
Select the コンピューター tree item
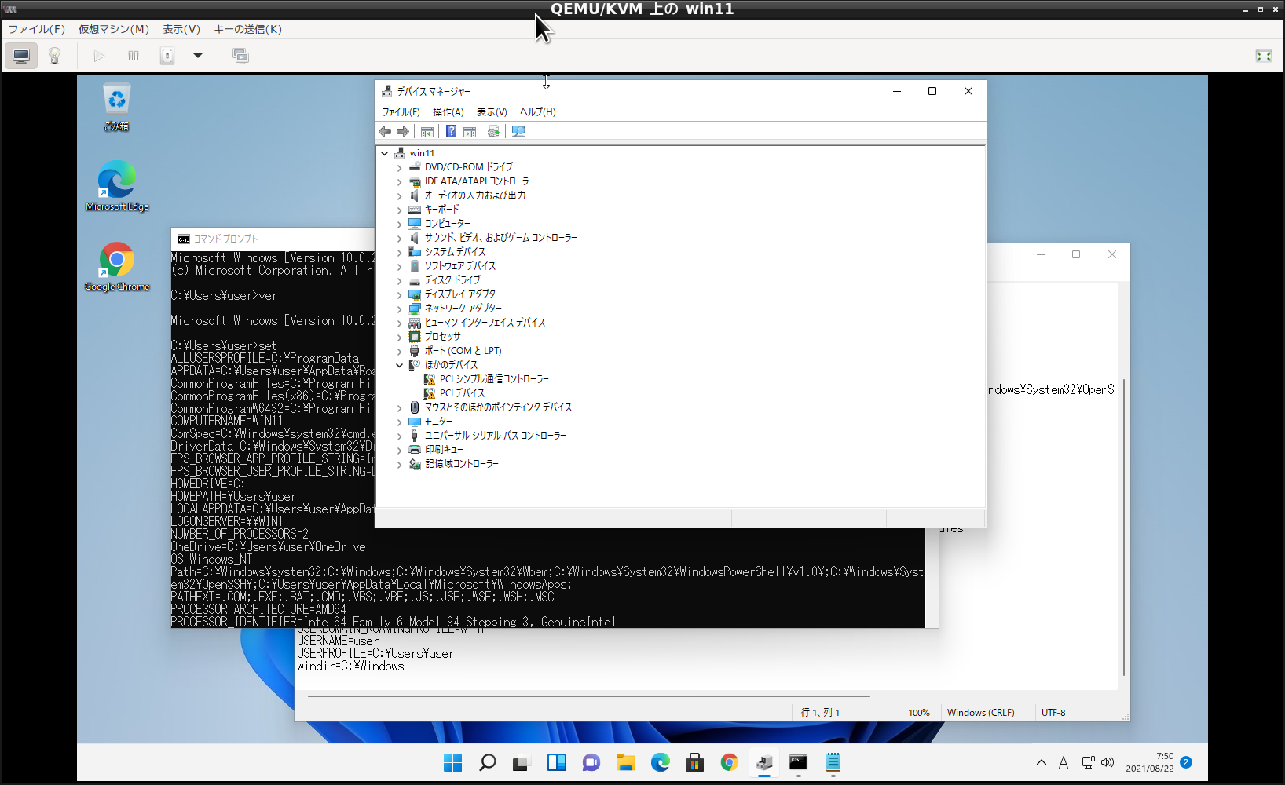point(448,224)
